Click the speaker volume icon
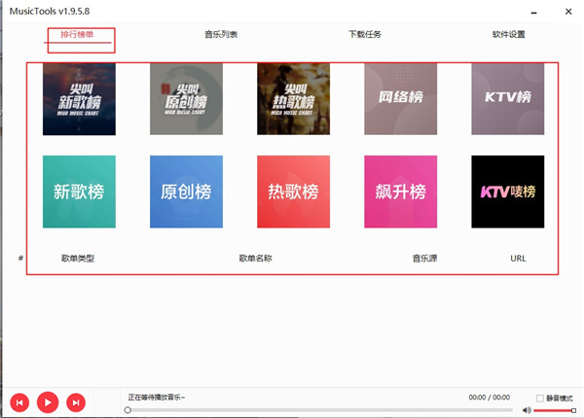This screenshot has width=584, height=418. 527,410
